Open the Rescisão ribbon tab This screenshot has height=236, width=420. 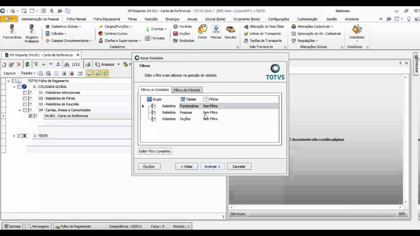tap(151, 19)
